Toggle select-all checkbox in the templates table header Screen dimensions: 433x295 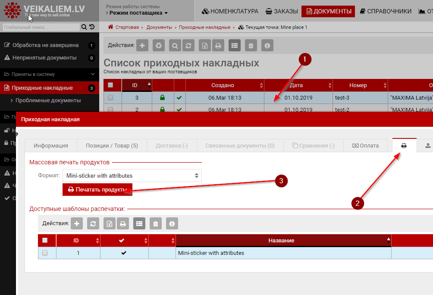[x=45, y=240]
